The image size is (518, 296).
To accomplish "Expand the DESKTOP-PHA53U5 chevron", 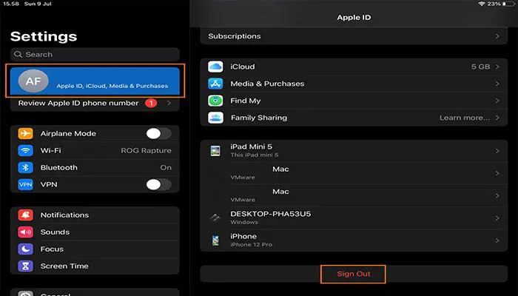I will [497, 218].
